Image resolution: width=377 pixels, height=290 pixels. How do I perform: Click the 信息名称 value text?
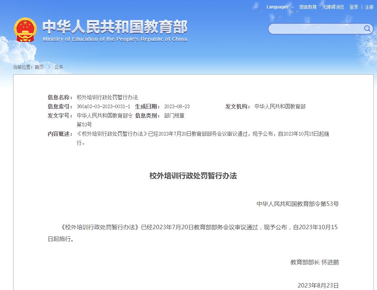pos(107,97)
